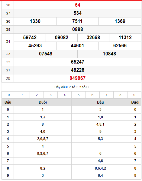Click G4 result 09082
Viewport: 142px width, 181px height.
coord(62,38)
